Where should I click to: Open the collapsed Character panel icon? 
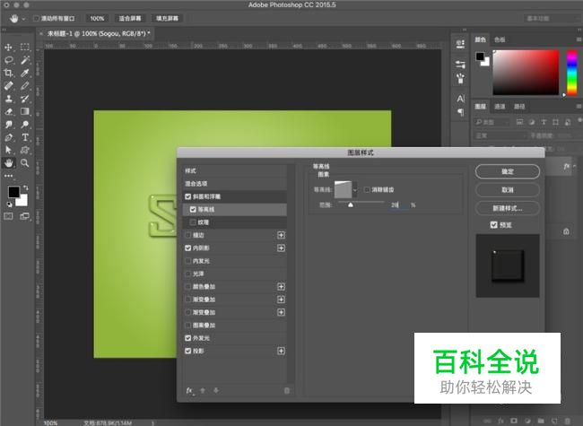(x=460, y=99)
